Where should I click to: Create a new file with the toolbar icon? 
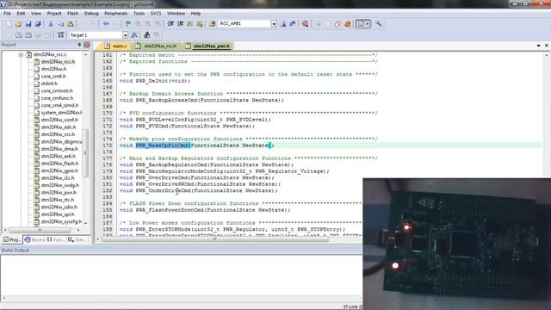coord(9,24)
